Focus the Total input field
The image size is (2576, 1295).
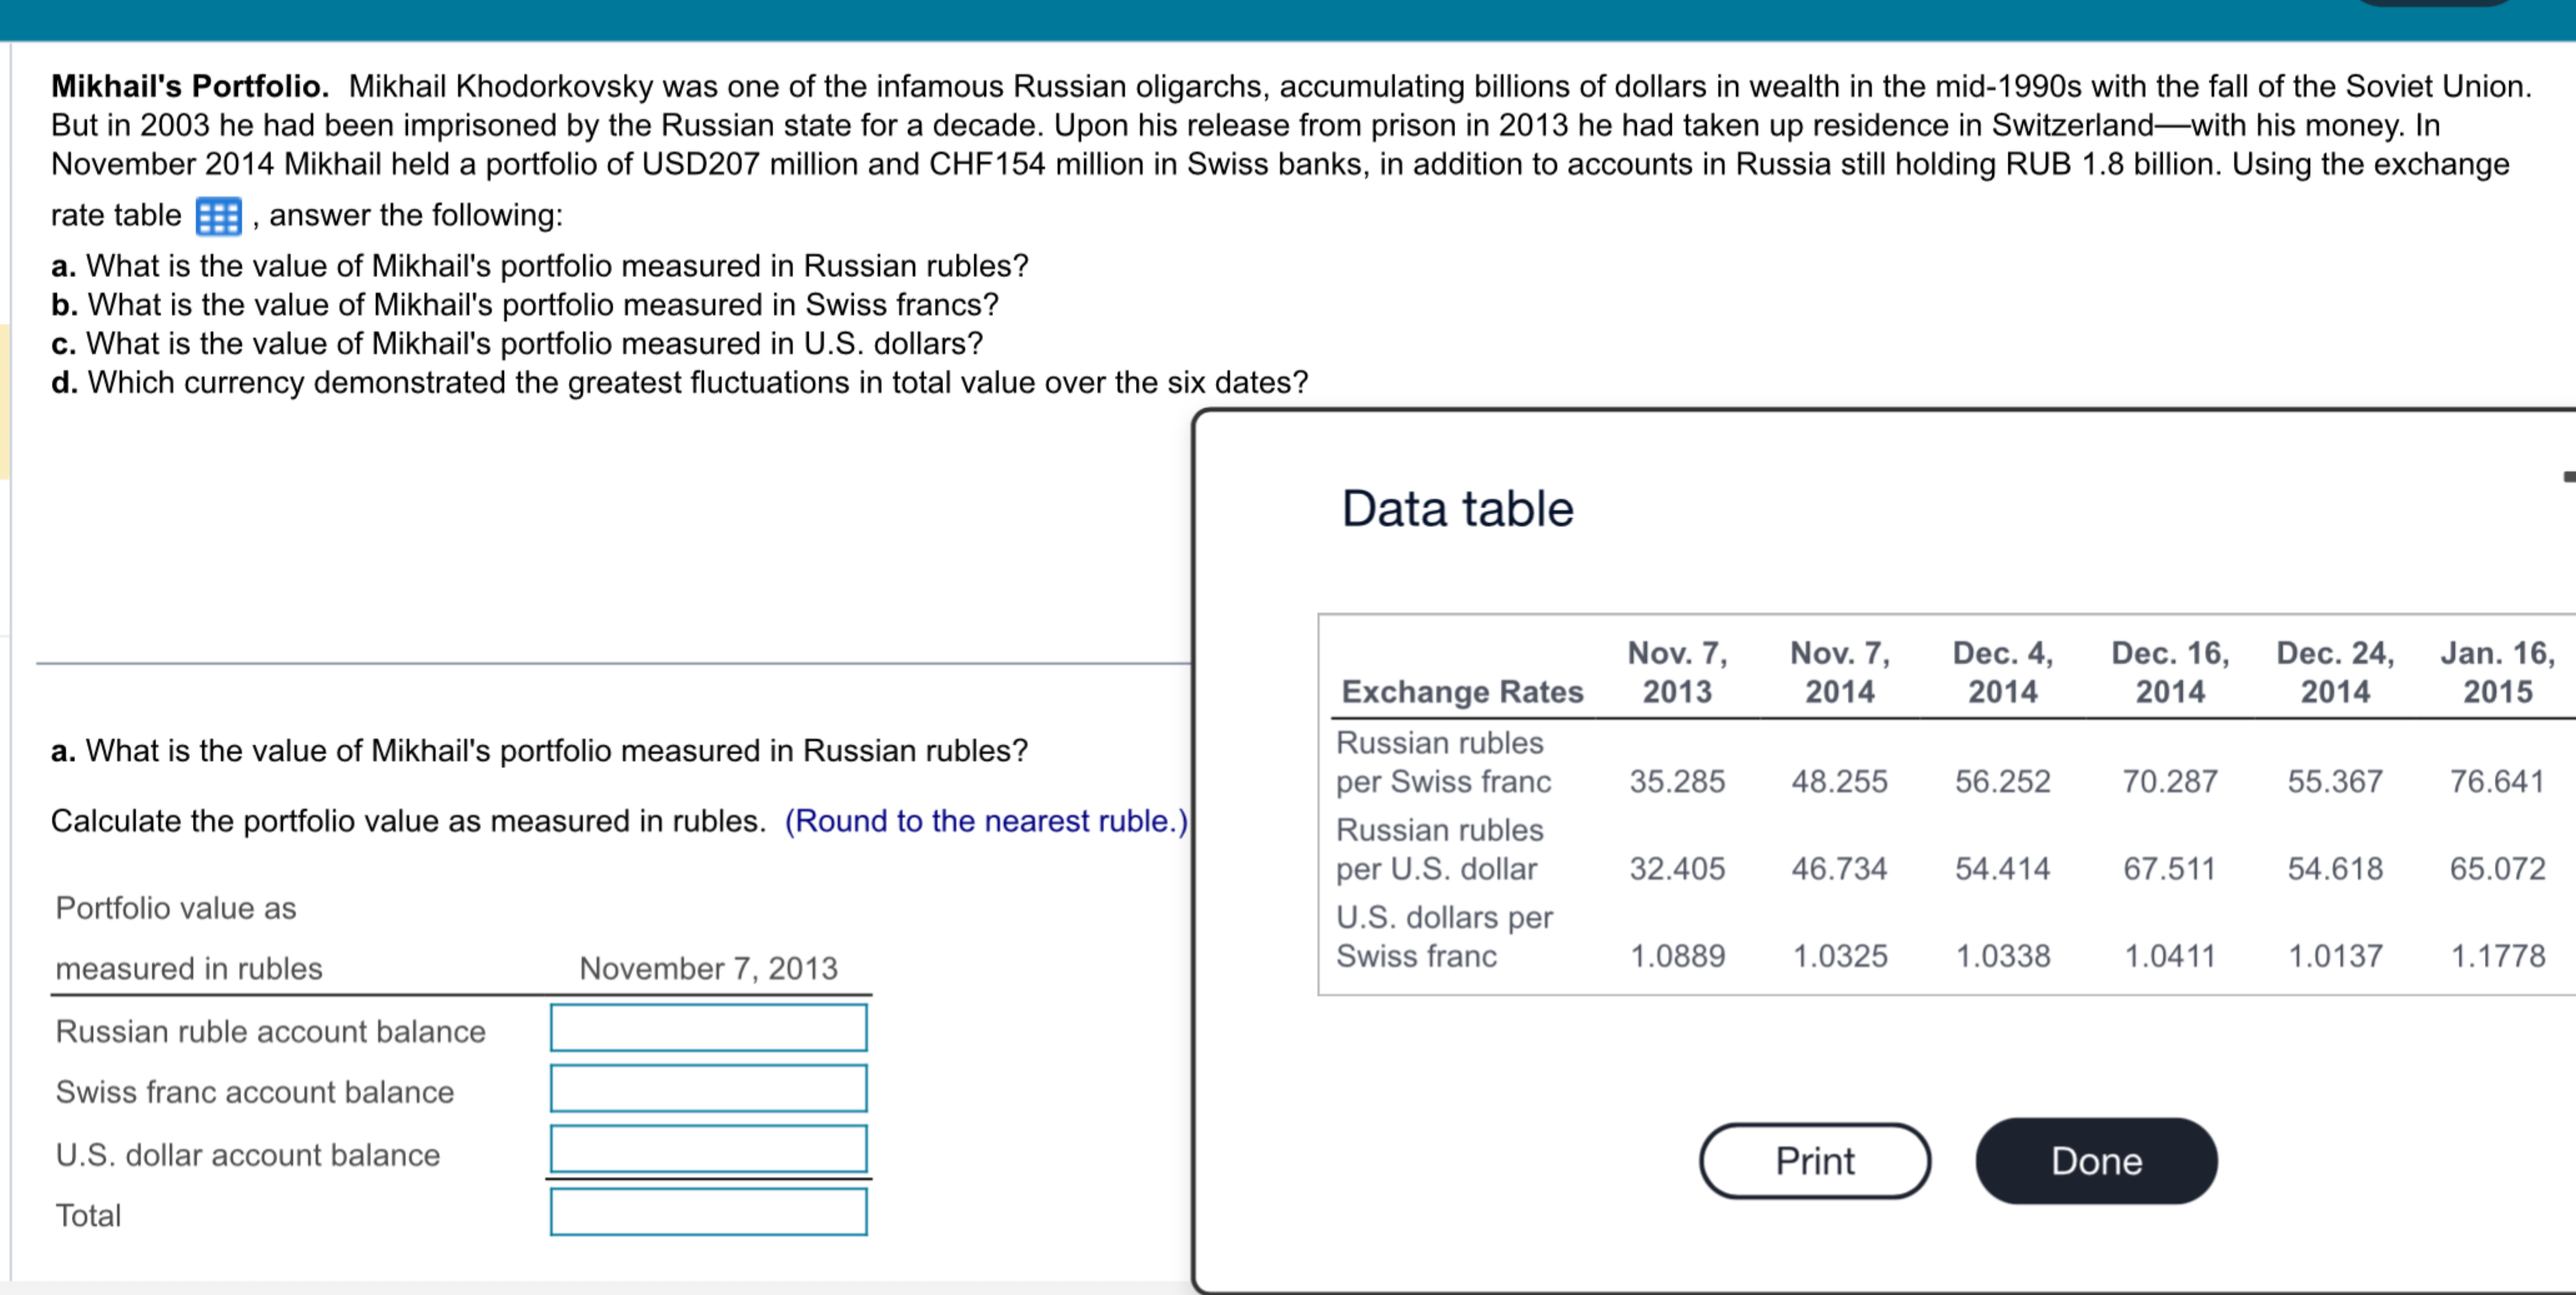(708, 1213)
